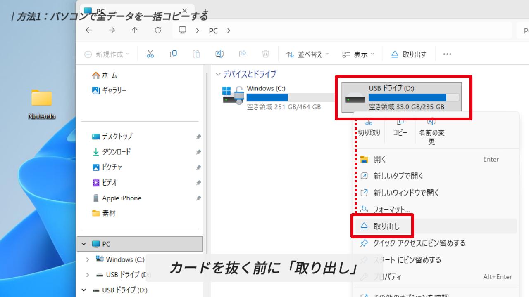Click the 取り出す eject toolbar button
The width and height of the screenshot is (529, 297).
[x=409, y=54]
